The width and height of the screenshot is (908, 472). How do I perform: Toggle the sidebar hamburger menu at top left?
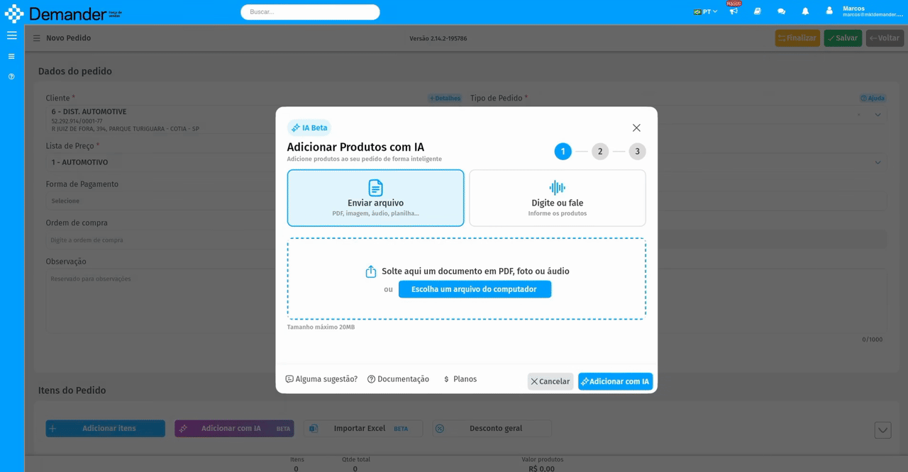pos(11,35)
